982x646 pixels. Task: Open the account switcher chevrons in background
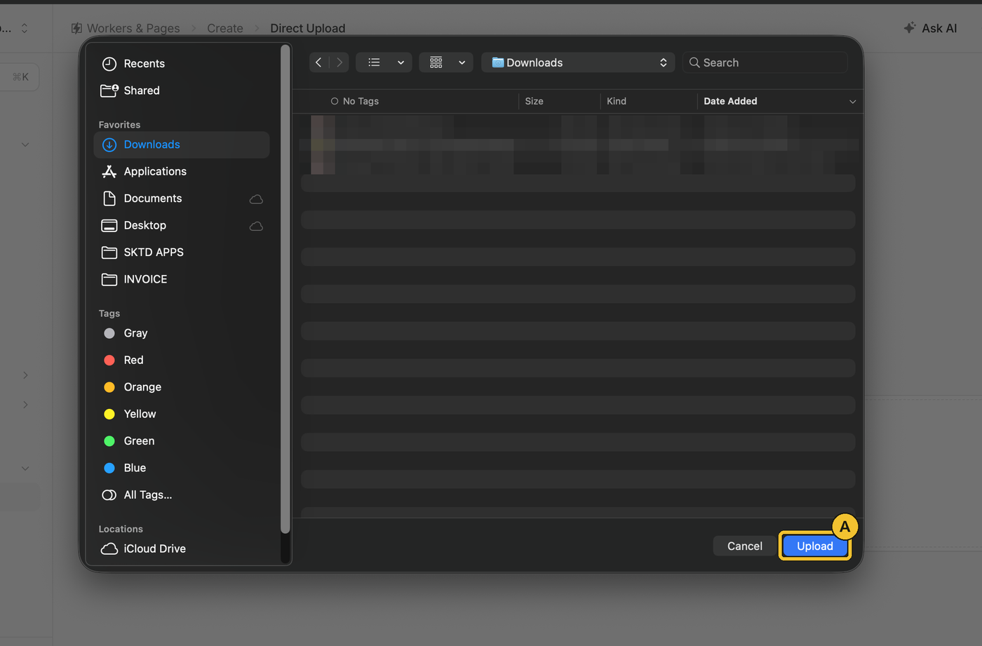(25, 28)
